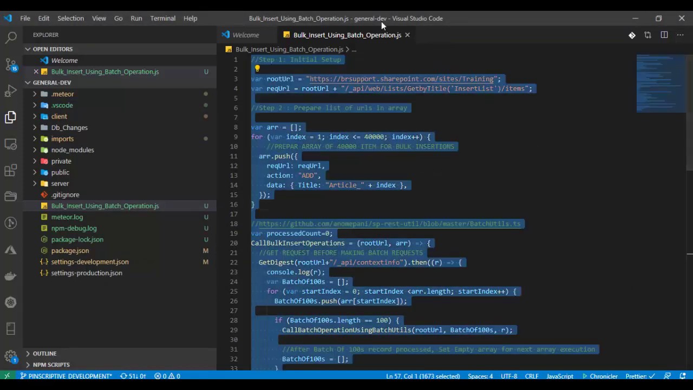Click the lightbulb code action icon
Viewport: 693px width, 390px height.
click(257, 69)
